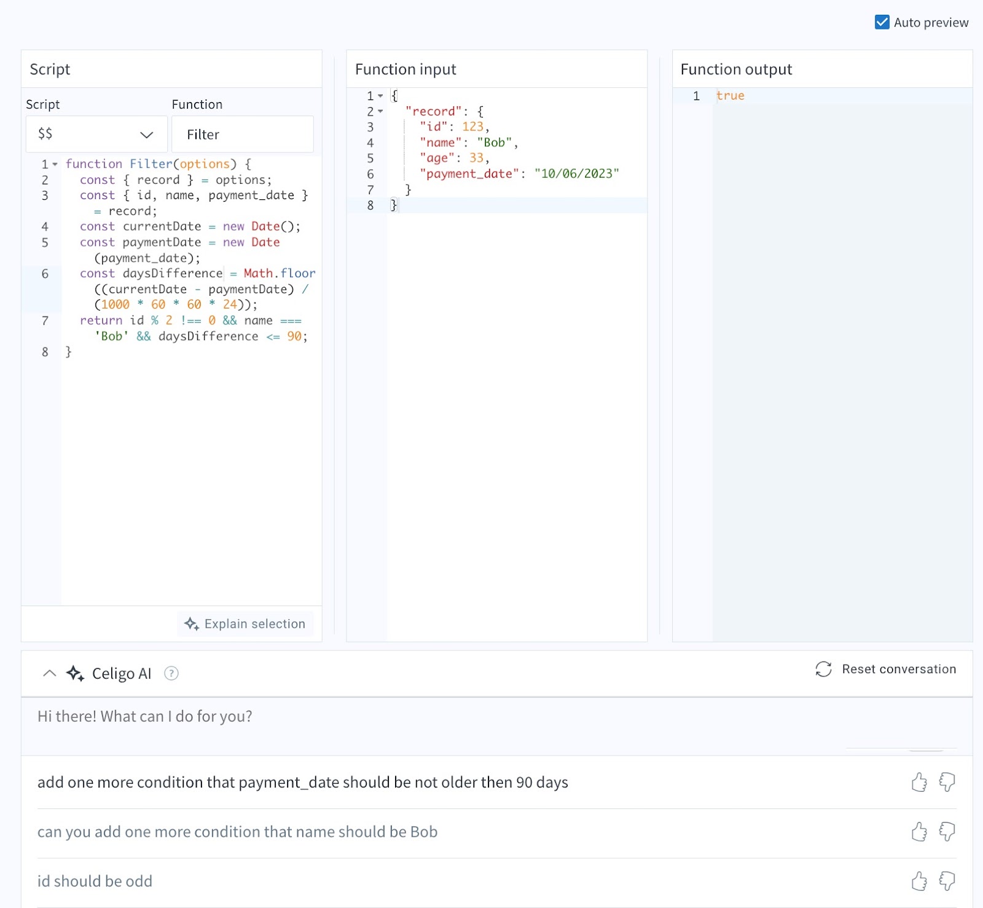Click the return statement on script line 7
This screenshot has width=983, height=908.
pos(194,328)
